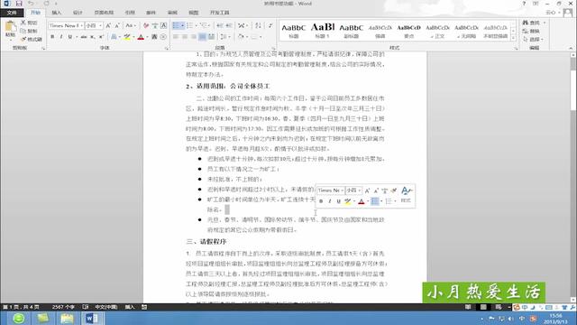Click the Bullets list button in the ribbon
Image resolution: width=577 pixels, height=325 pixels.
pos(176,26)
